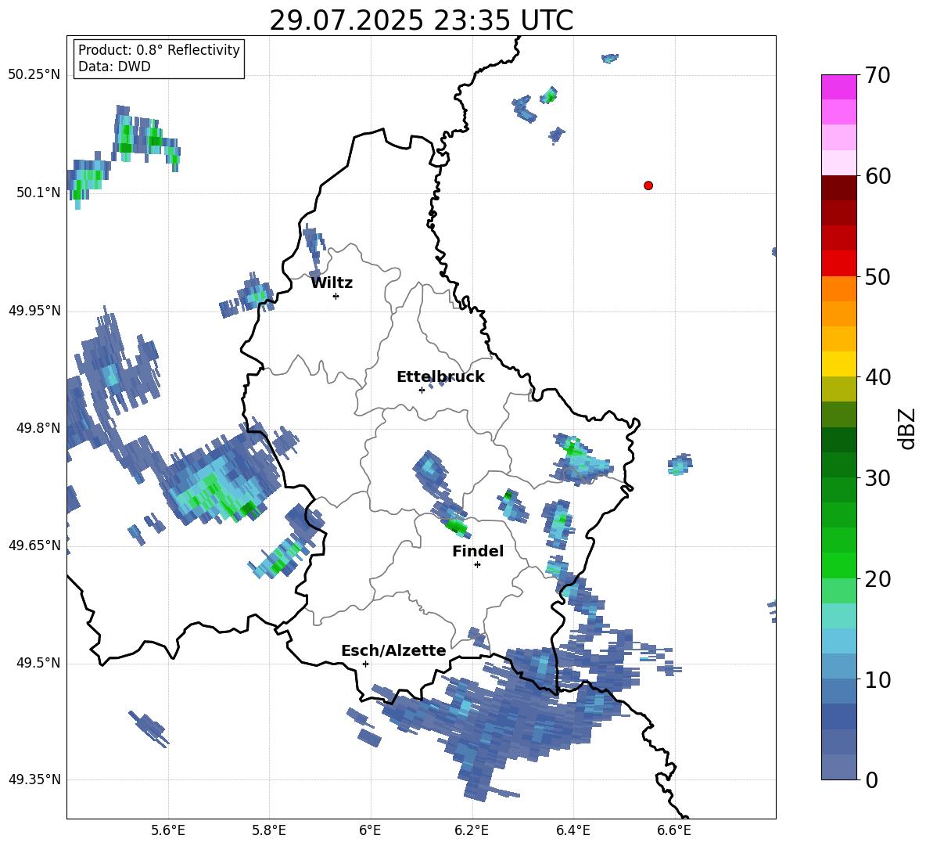The height and width of the screenshot is (846, 926).
Task: Click the Esch/Alzette station label
Action: click(393, 650)
